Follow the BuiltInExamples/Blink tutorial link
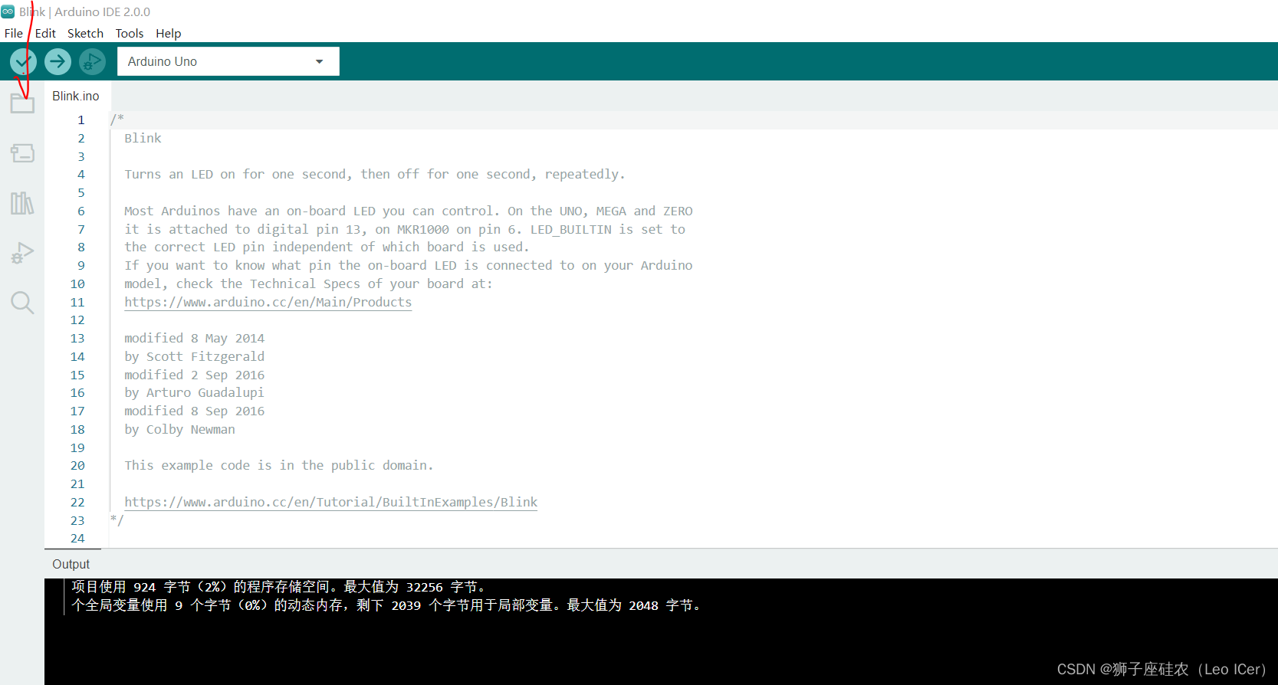This screenshot has width=1278, height=685. [x=331, y=502]
